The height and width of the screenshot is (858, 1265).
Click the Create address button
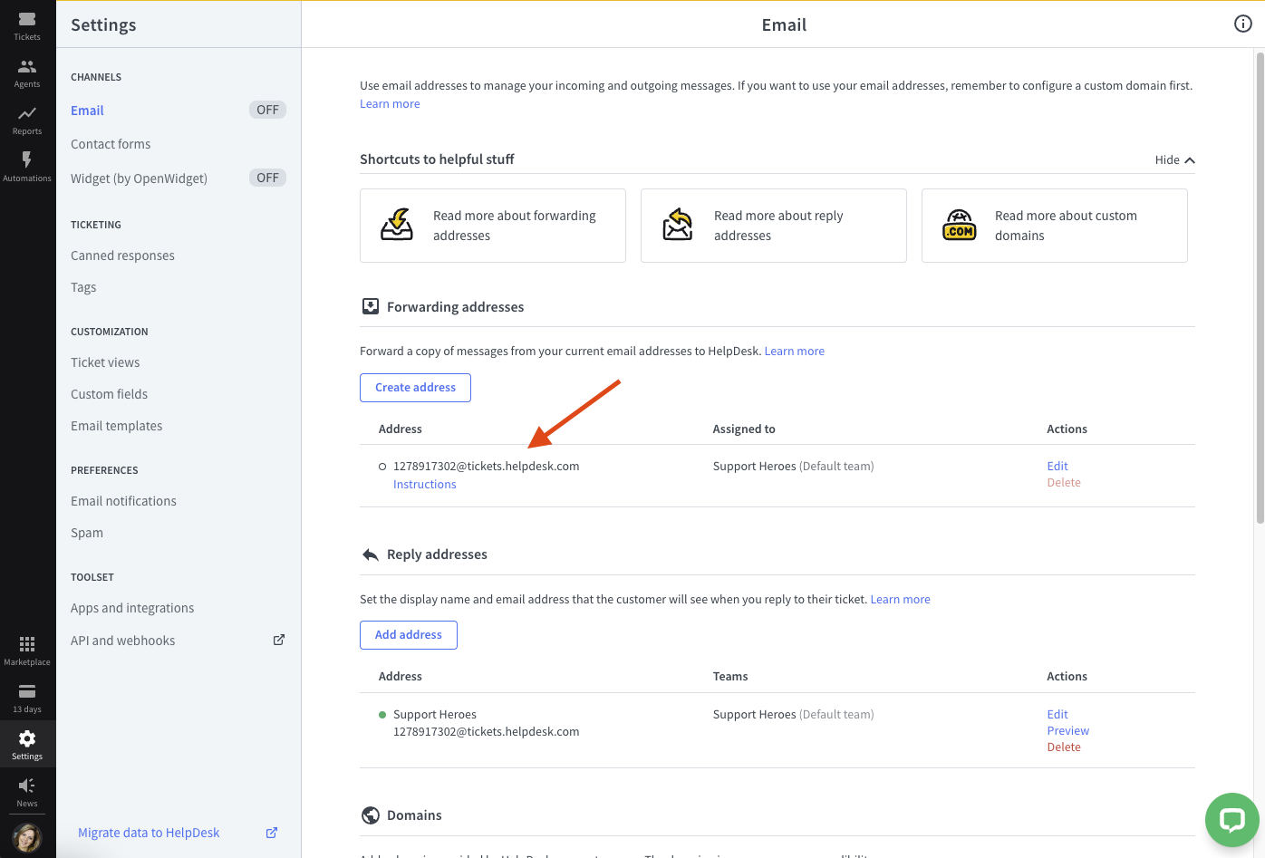pos(415,388)
